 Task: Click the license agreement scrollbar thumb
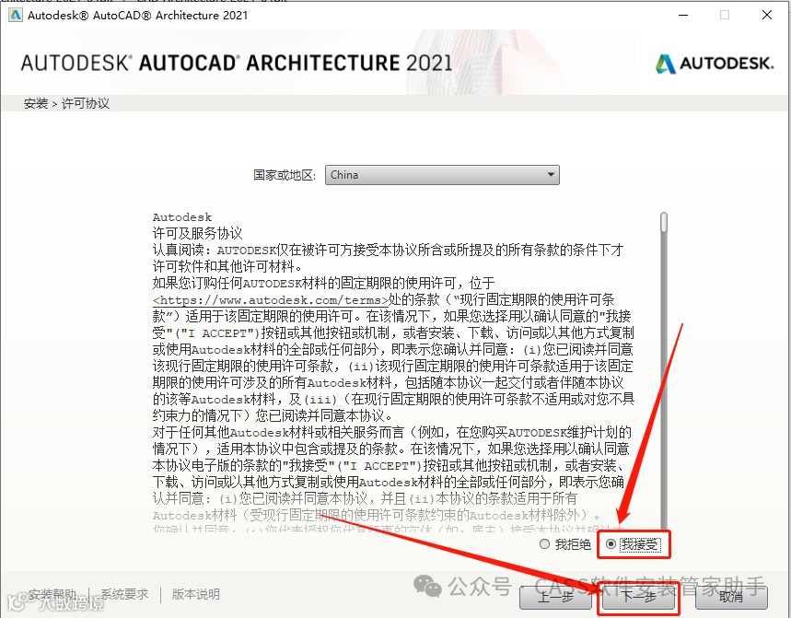(664, 223)
